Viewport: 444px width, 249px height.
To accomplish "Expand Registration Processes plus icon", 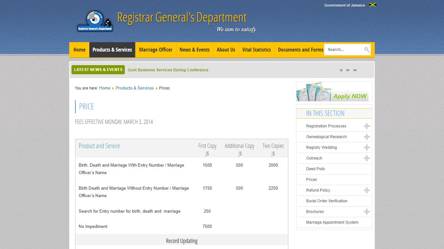I will tap(367, 126).
